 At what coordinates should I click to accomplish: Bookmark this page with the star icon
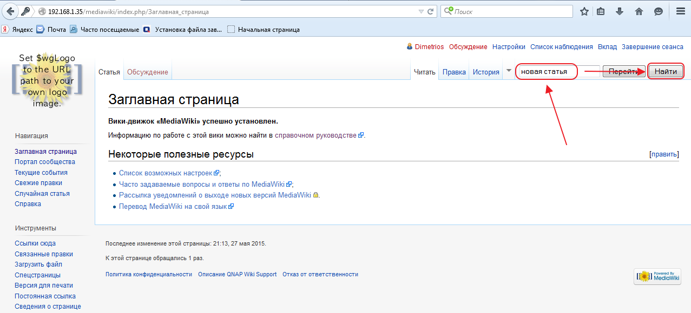tap(584, 11)
